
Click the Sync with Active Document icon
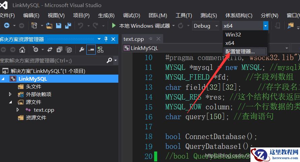[x=50, y=50]
